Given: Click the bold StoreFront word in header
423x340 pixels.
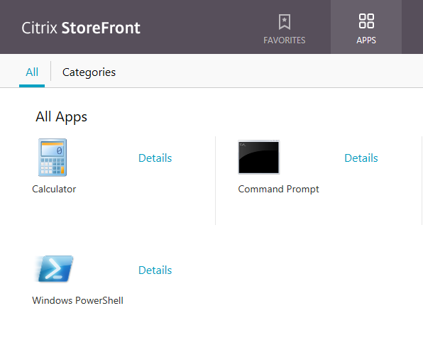Looking at the screenshot, I should coord(101,28).
